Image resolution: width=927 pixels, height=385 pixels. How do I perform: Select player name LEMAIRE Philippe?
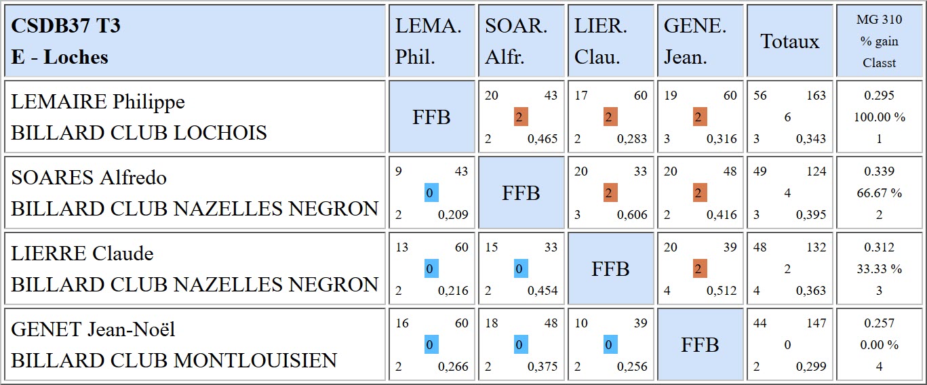[98, 102]
